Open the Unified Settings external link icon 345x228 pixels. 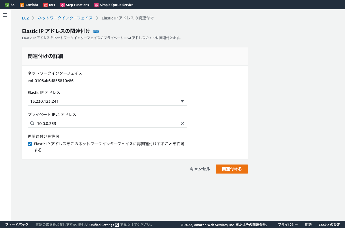(x=117, y=225)
